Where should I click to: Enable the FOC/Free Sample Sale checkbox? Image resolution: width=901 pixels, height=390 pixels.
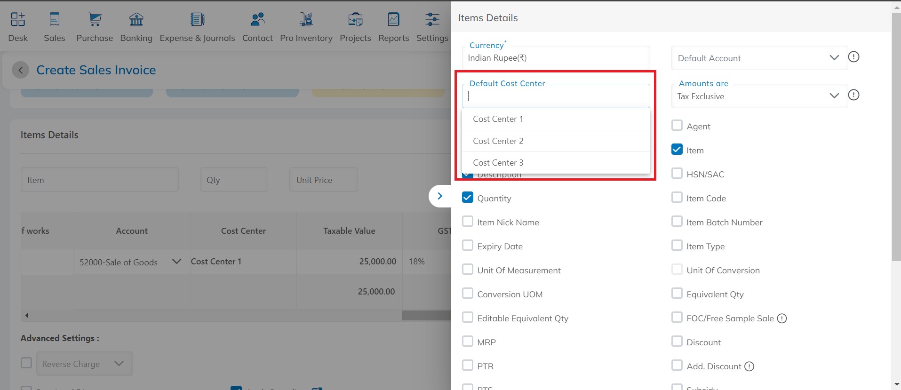point(677,317)
